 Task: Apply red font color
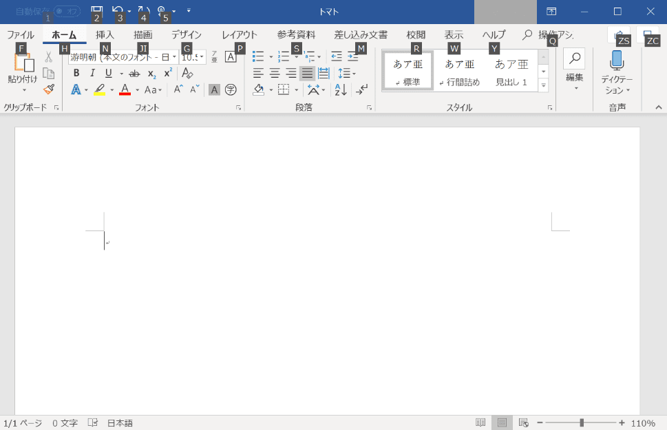tap(125, 89)
